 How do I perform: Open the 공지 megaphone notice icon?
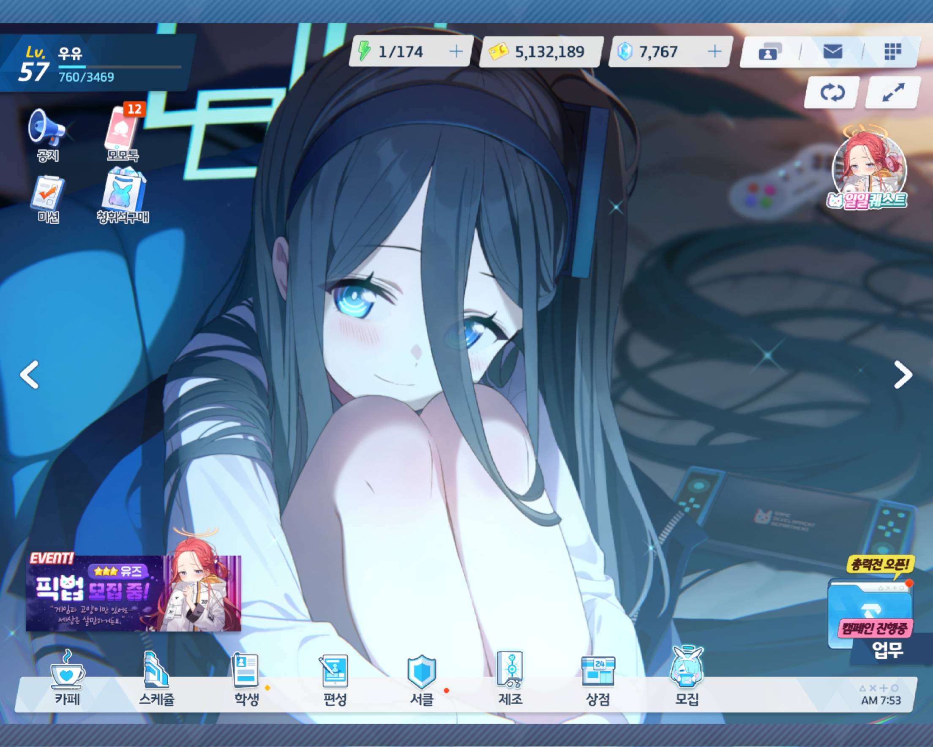click(x=47, y=135)
